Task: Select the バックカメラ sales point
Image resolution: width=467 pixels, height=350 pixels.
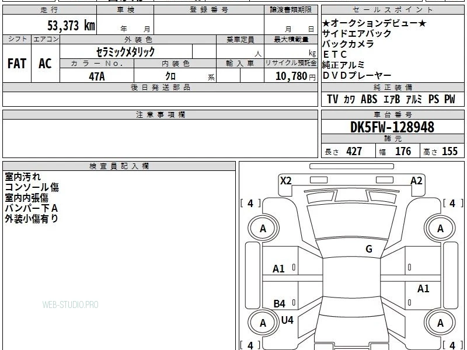Action: [x=348, y=44]
